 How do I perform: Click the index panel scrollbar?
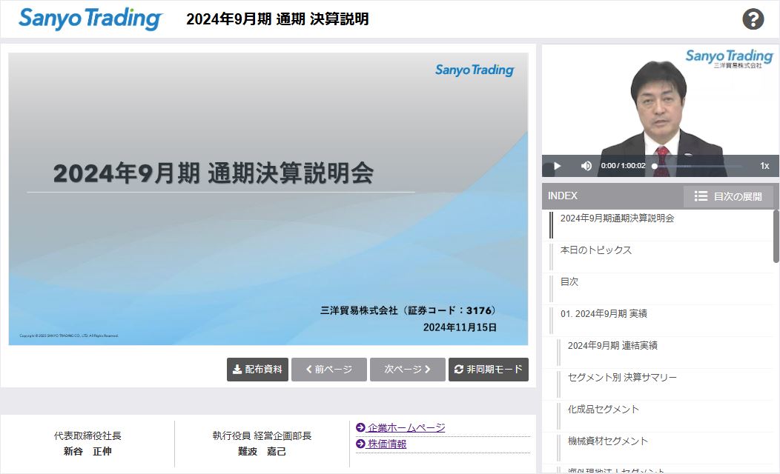point(776,236)
